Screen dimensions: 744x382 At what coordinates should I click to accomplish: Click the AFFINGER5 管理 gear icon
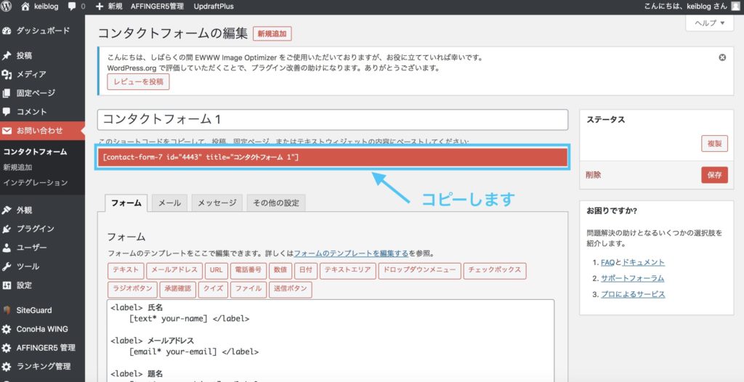[x=7, y=348]
